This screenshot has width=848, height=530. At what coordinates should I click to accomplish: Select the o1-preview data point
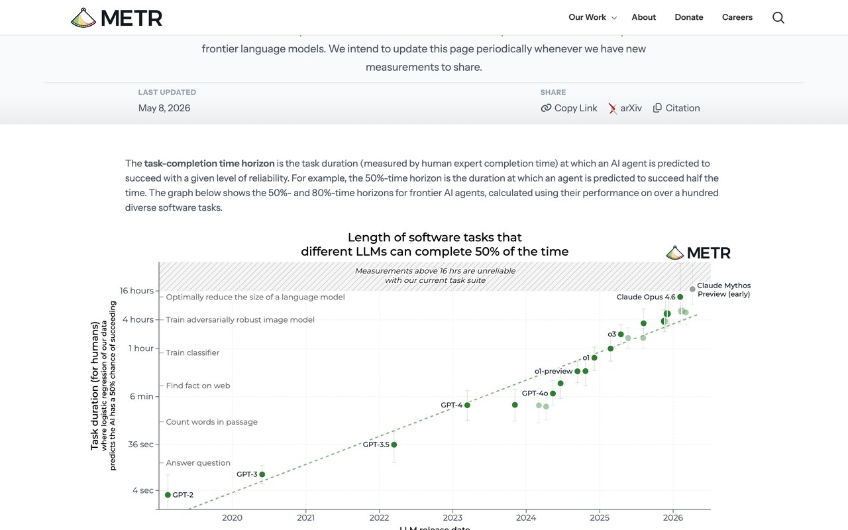click(x=578, y=371)
